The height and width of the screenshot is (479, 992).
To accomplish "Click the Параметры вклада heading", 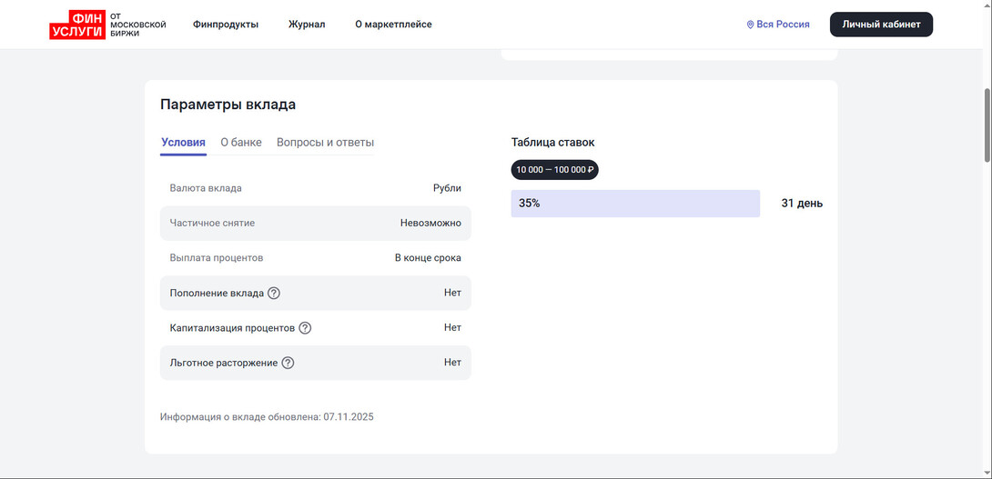I will [x=228, y=105].
